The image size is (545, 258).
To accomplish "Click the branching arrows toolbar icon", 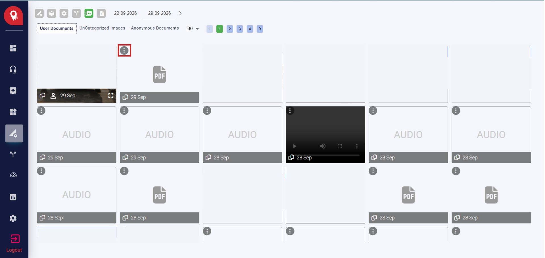I will 76,13.
